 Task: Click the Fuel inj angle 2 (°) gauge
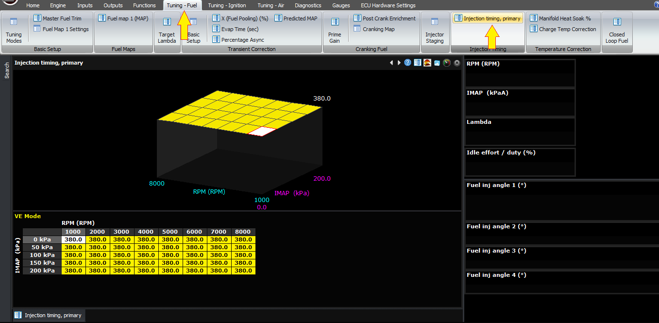coord(561,234)
